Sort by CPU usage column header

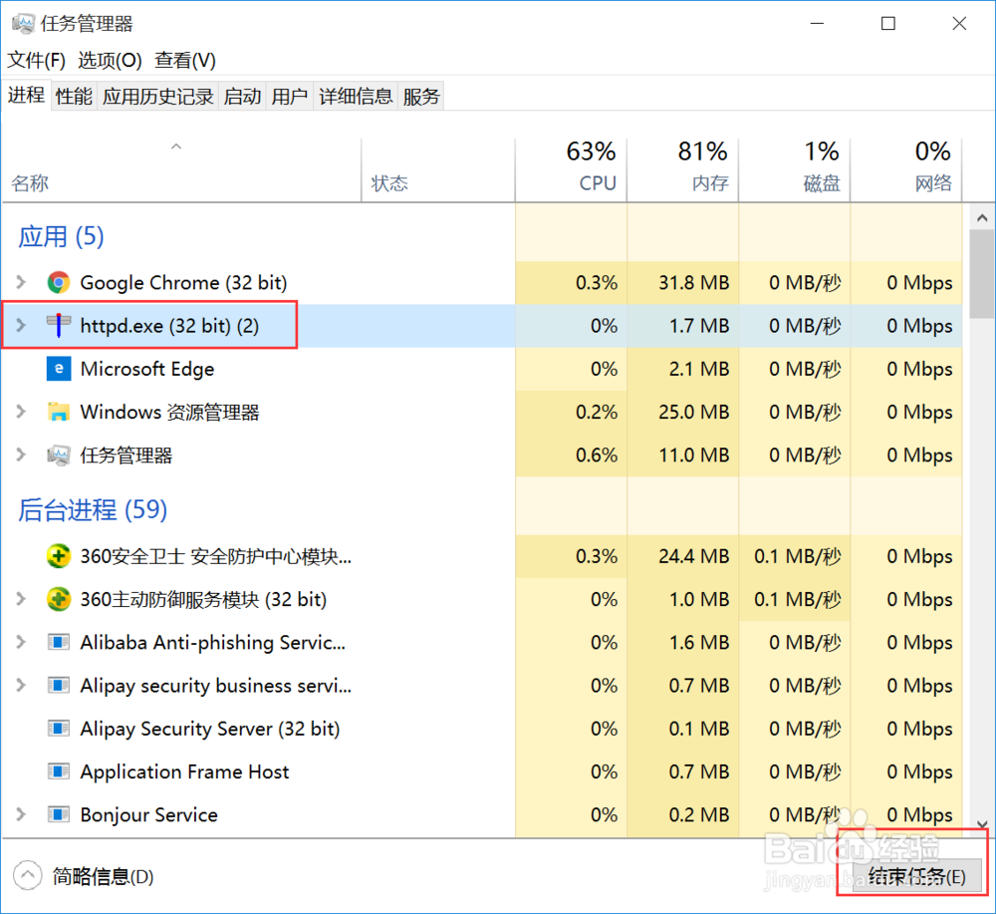tap(571, 170)
